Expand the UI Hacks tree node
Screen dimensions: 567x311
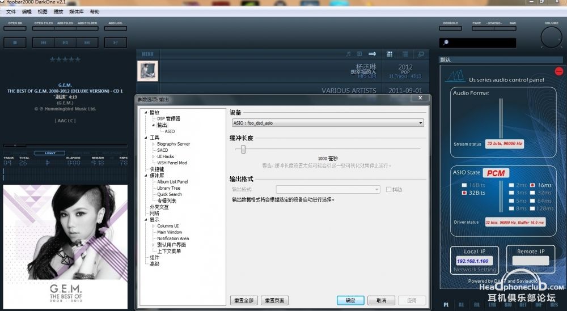153,156
